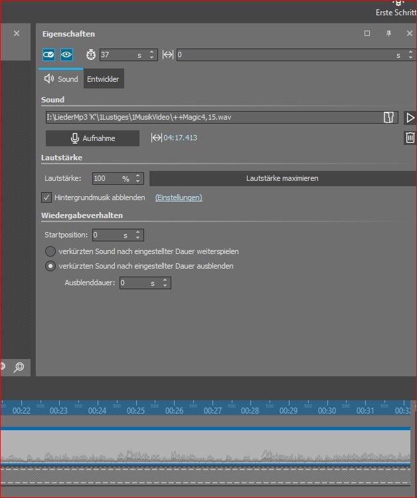
Task: Open the Einstellungen link
Action: (x=179, y=197)
